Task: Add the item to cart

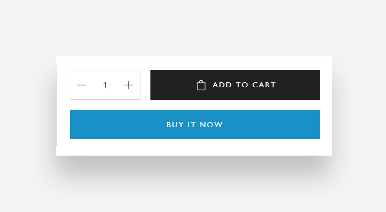Action: pyautogui.click(x=235, y=85)
